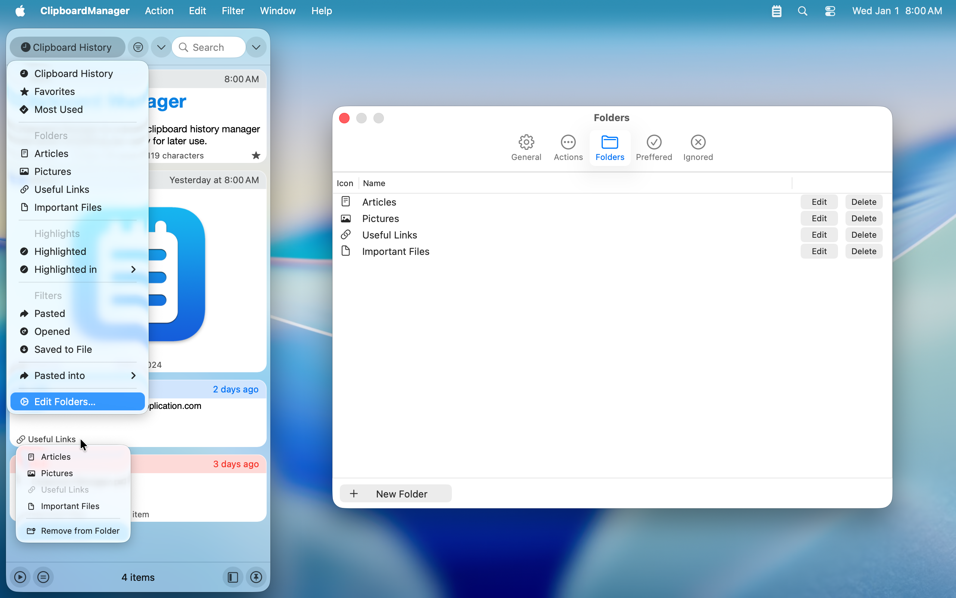Click the ClipboardManager icon in the menu bar
Viewport: 956px width, 598px height.
(776, 11)
